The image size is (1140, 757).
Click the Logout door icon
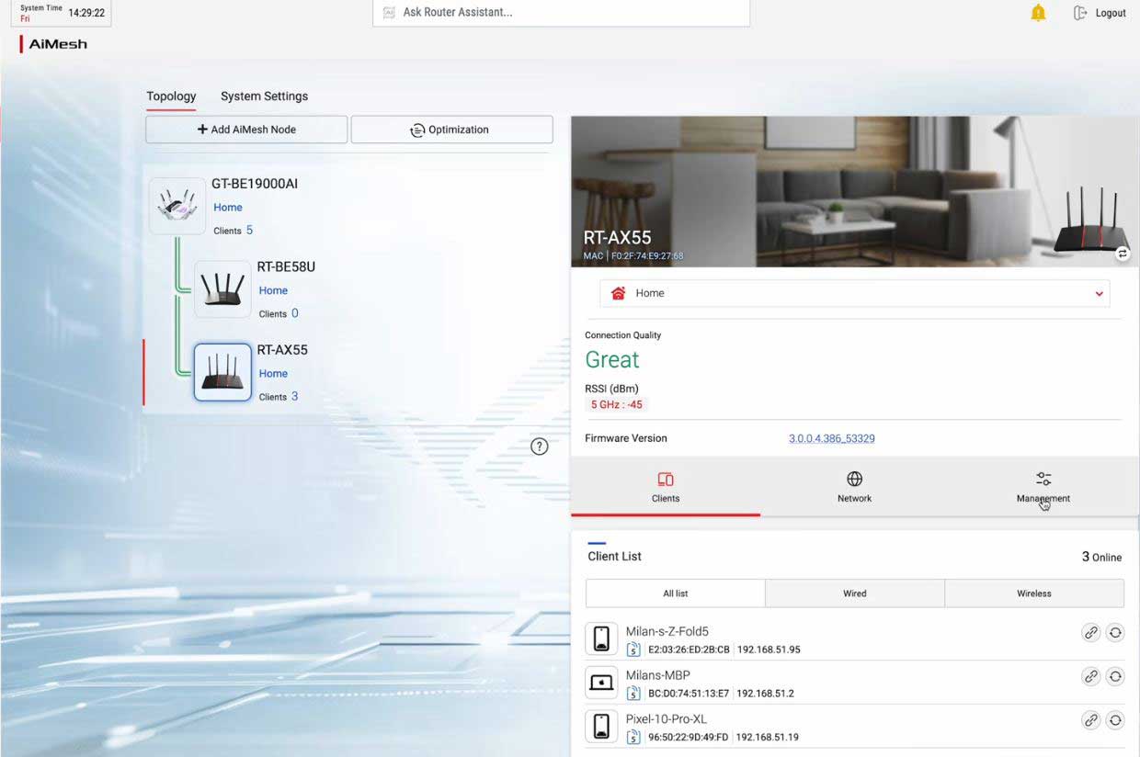click(x=1080, y=13)
